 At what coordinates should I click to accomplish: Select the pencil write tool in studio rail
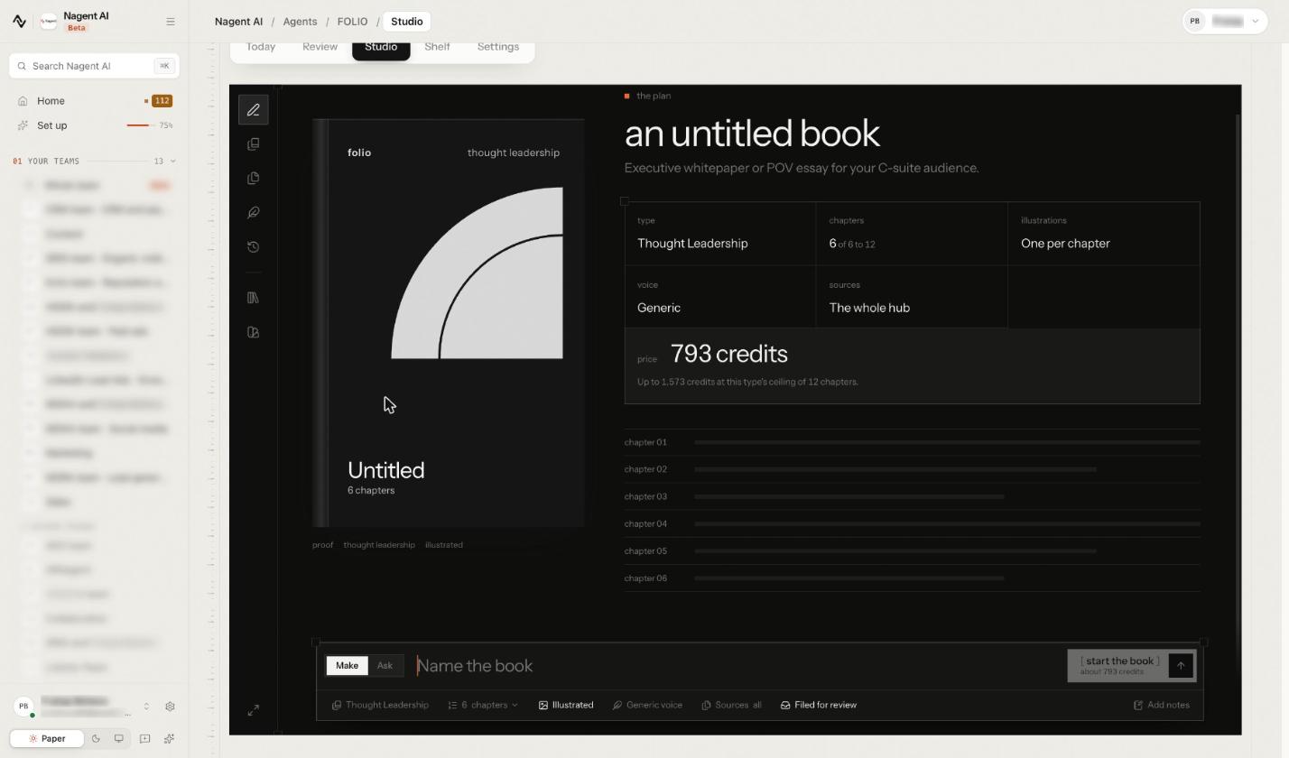click(254, 110)
